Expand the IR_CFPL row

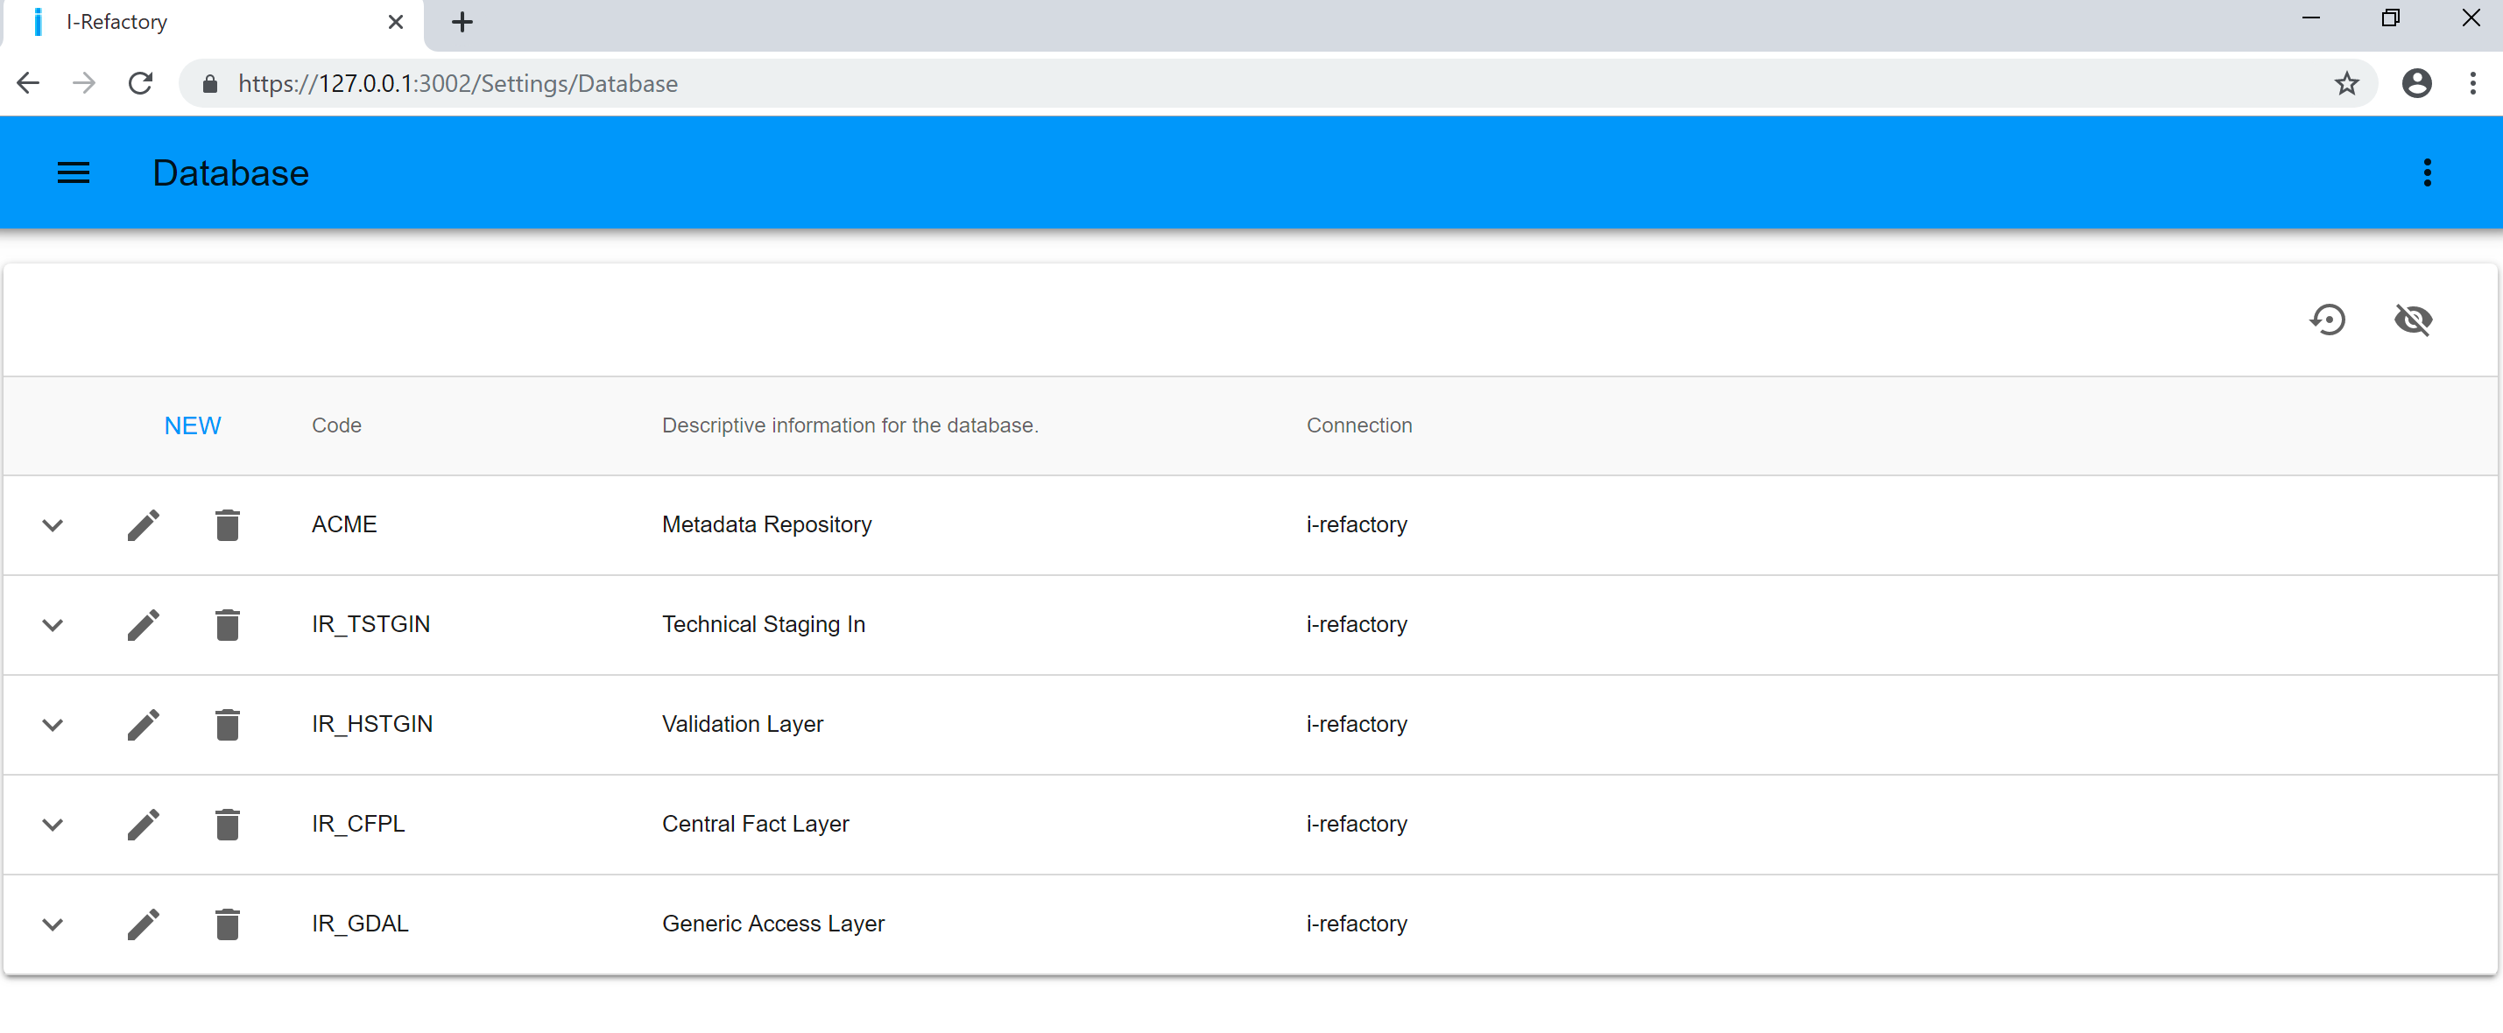click(x=53, y=826)
